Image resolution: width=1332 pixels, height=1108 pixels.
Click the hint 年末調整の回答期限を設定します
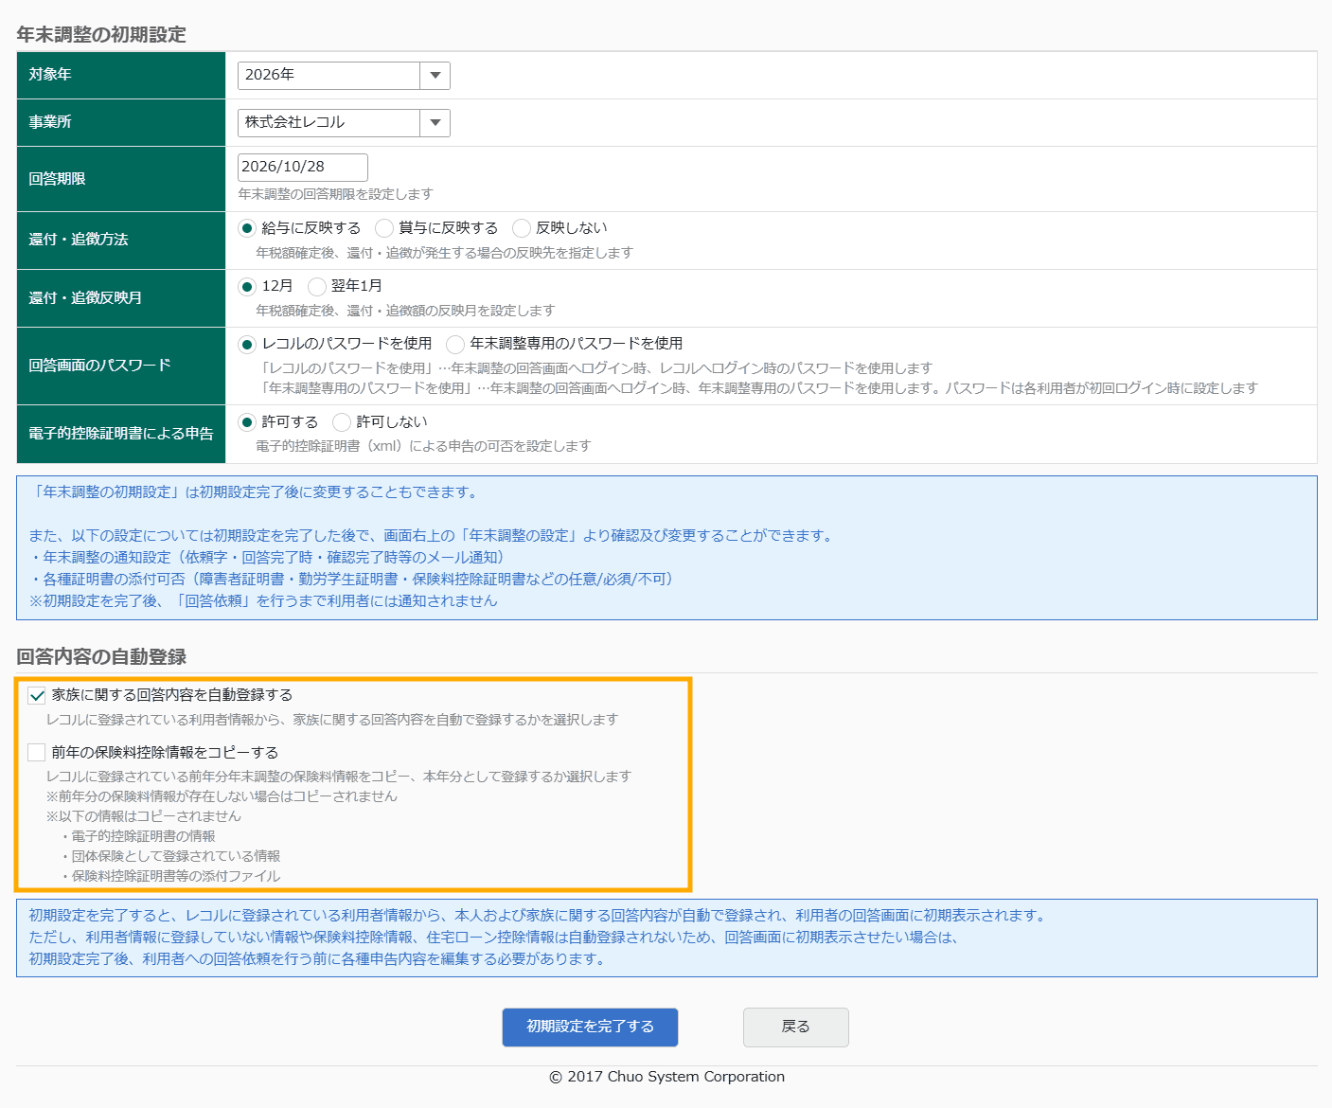[335, 194]
